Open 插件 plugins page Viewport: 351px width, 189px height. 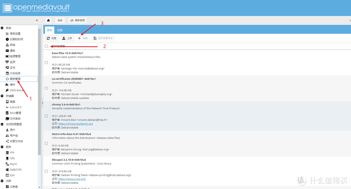click(x=10, y=84)
